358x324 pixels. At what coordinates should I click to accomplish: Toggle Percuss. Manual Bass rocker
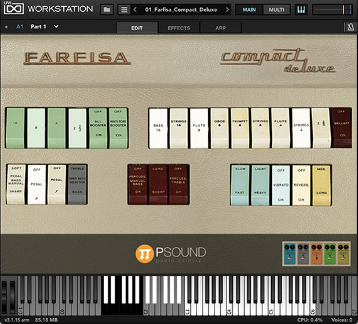(138, 185)
